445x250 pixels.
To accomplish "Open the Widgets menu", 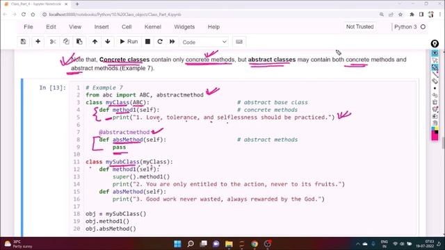I will pyautogui.click(x=184, y=27).
